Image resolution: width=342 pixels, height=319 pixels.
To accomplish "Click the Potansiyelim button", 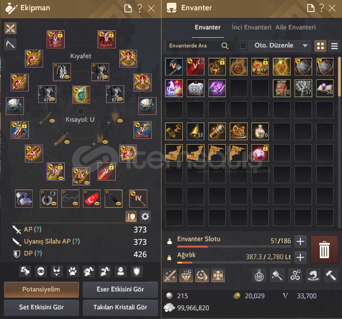I will tap(41, 289).
